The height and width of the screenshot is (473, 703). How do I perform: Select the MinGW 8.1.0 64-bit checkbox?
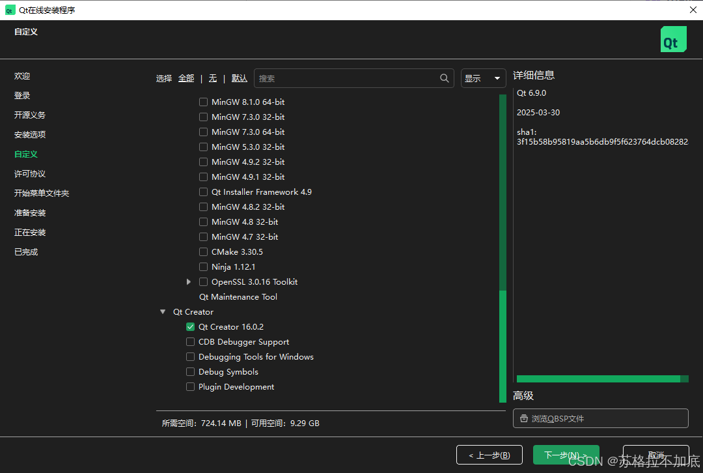tap(204, 102)
